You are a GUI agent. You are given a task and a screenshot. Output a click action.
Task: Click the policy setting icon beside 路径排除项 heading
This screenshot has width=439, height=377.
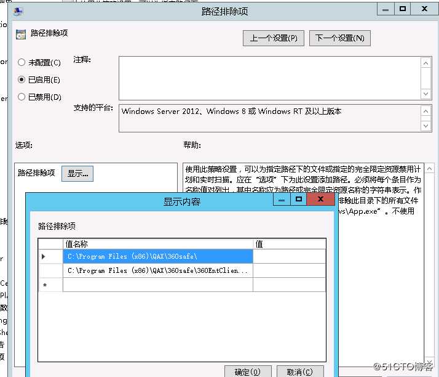pos(21,34)
